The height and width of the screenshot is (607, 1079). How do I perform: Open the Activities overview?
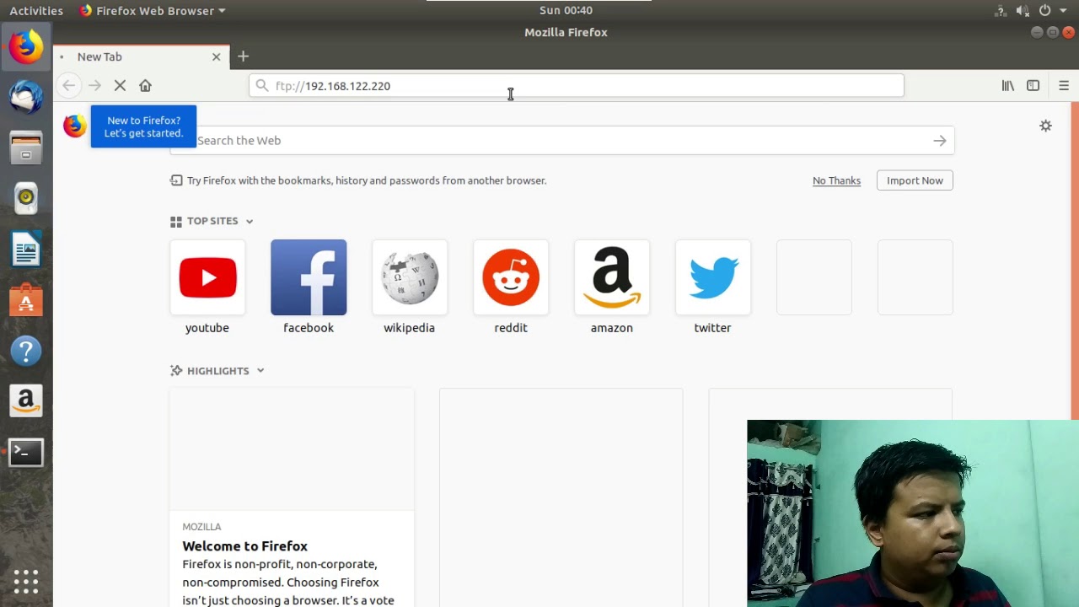coord(36,11)
